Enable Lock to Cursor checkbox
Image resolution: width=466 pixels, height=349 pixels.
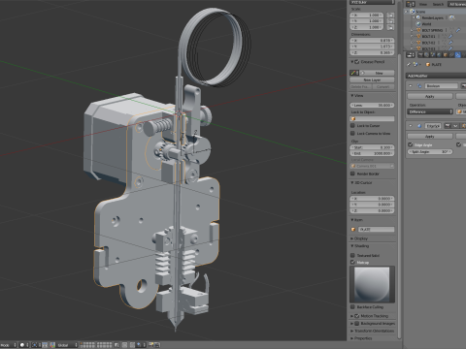click(x=352, y=126)
